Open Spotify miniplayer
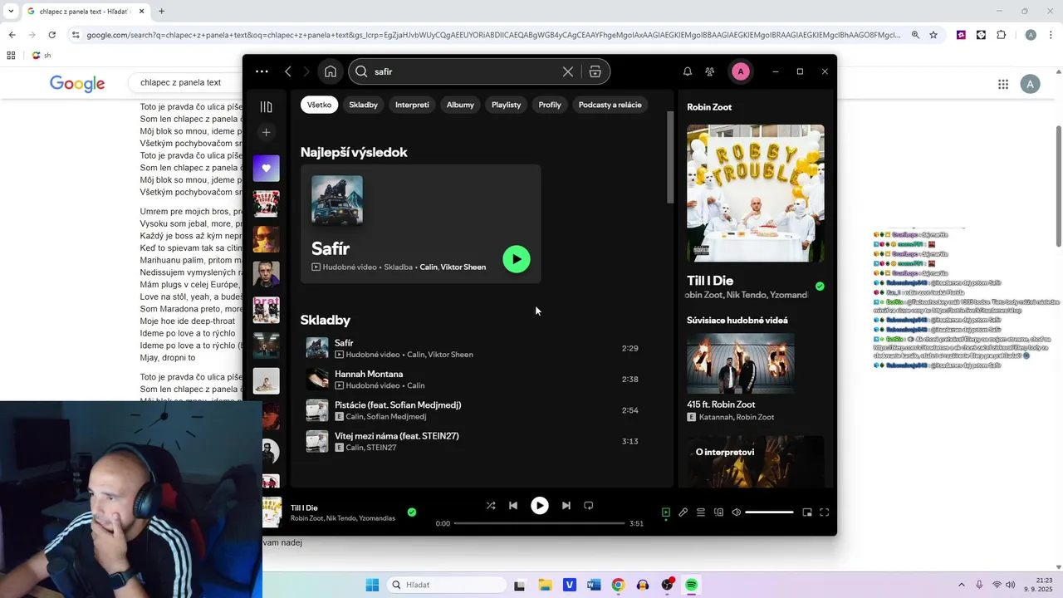This screenshot has width=1063, height=598. coord(806,512)
